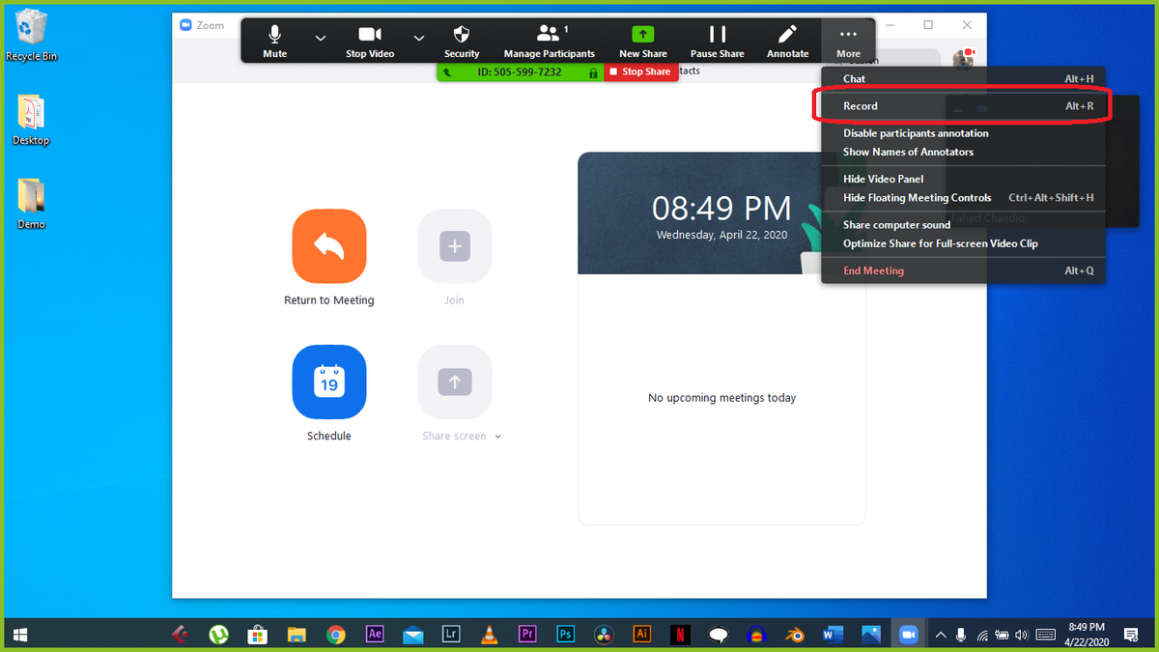The image size is (1159, 652).
Task: Launch Google Chrome from the taskbar
Action: (335, 635)
